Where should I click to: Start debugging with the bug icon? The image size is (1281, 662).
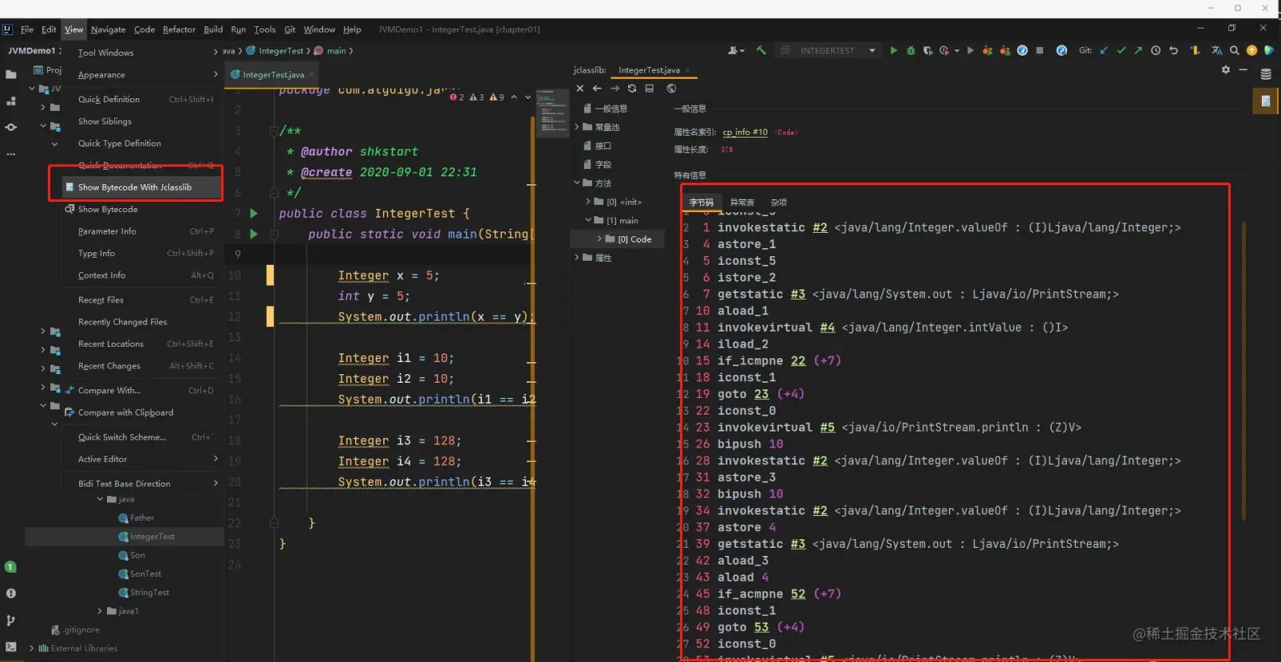tap(911, 50)
